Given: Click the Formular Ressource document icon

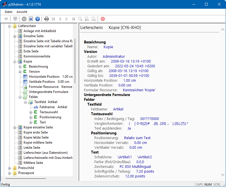Looking at the screenshot, I should (x=25, y=87).
